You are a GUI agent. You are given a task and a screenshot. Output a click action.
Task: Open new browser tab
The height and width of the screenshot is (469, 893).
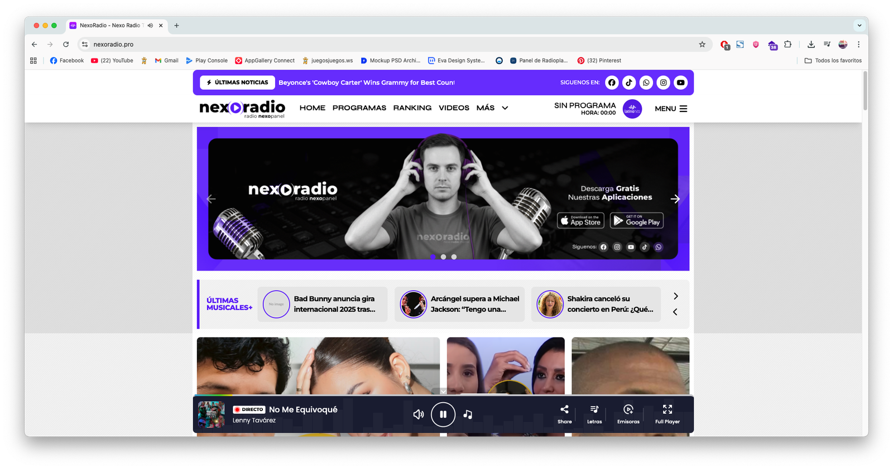(176, 25)
